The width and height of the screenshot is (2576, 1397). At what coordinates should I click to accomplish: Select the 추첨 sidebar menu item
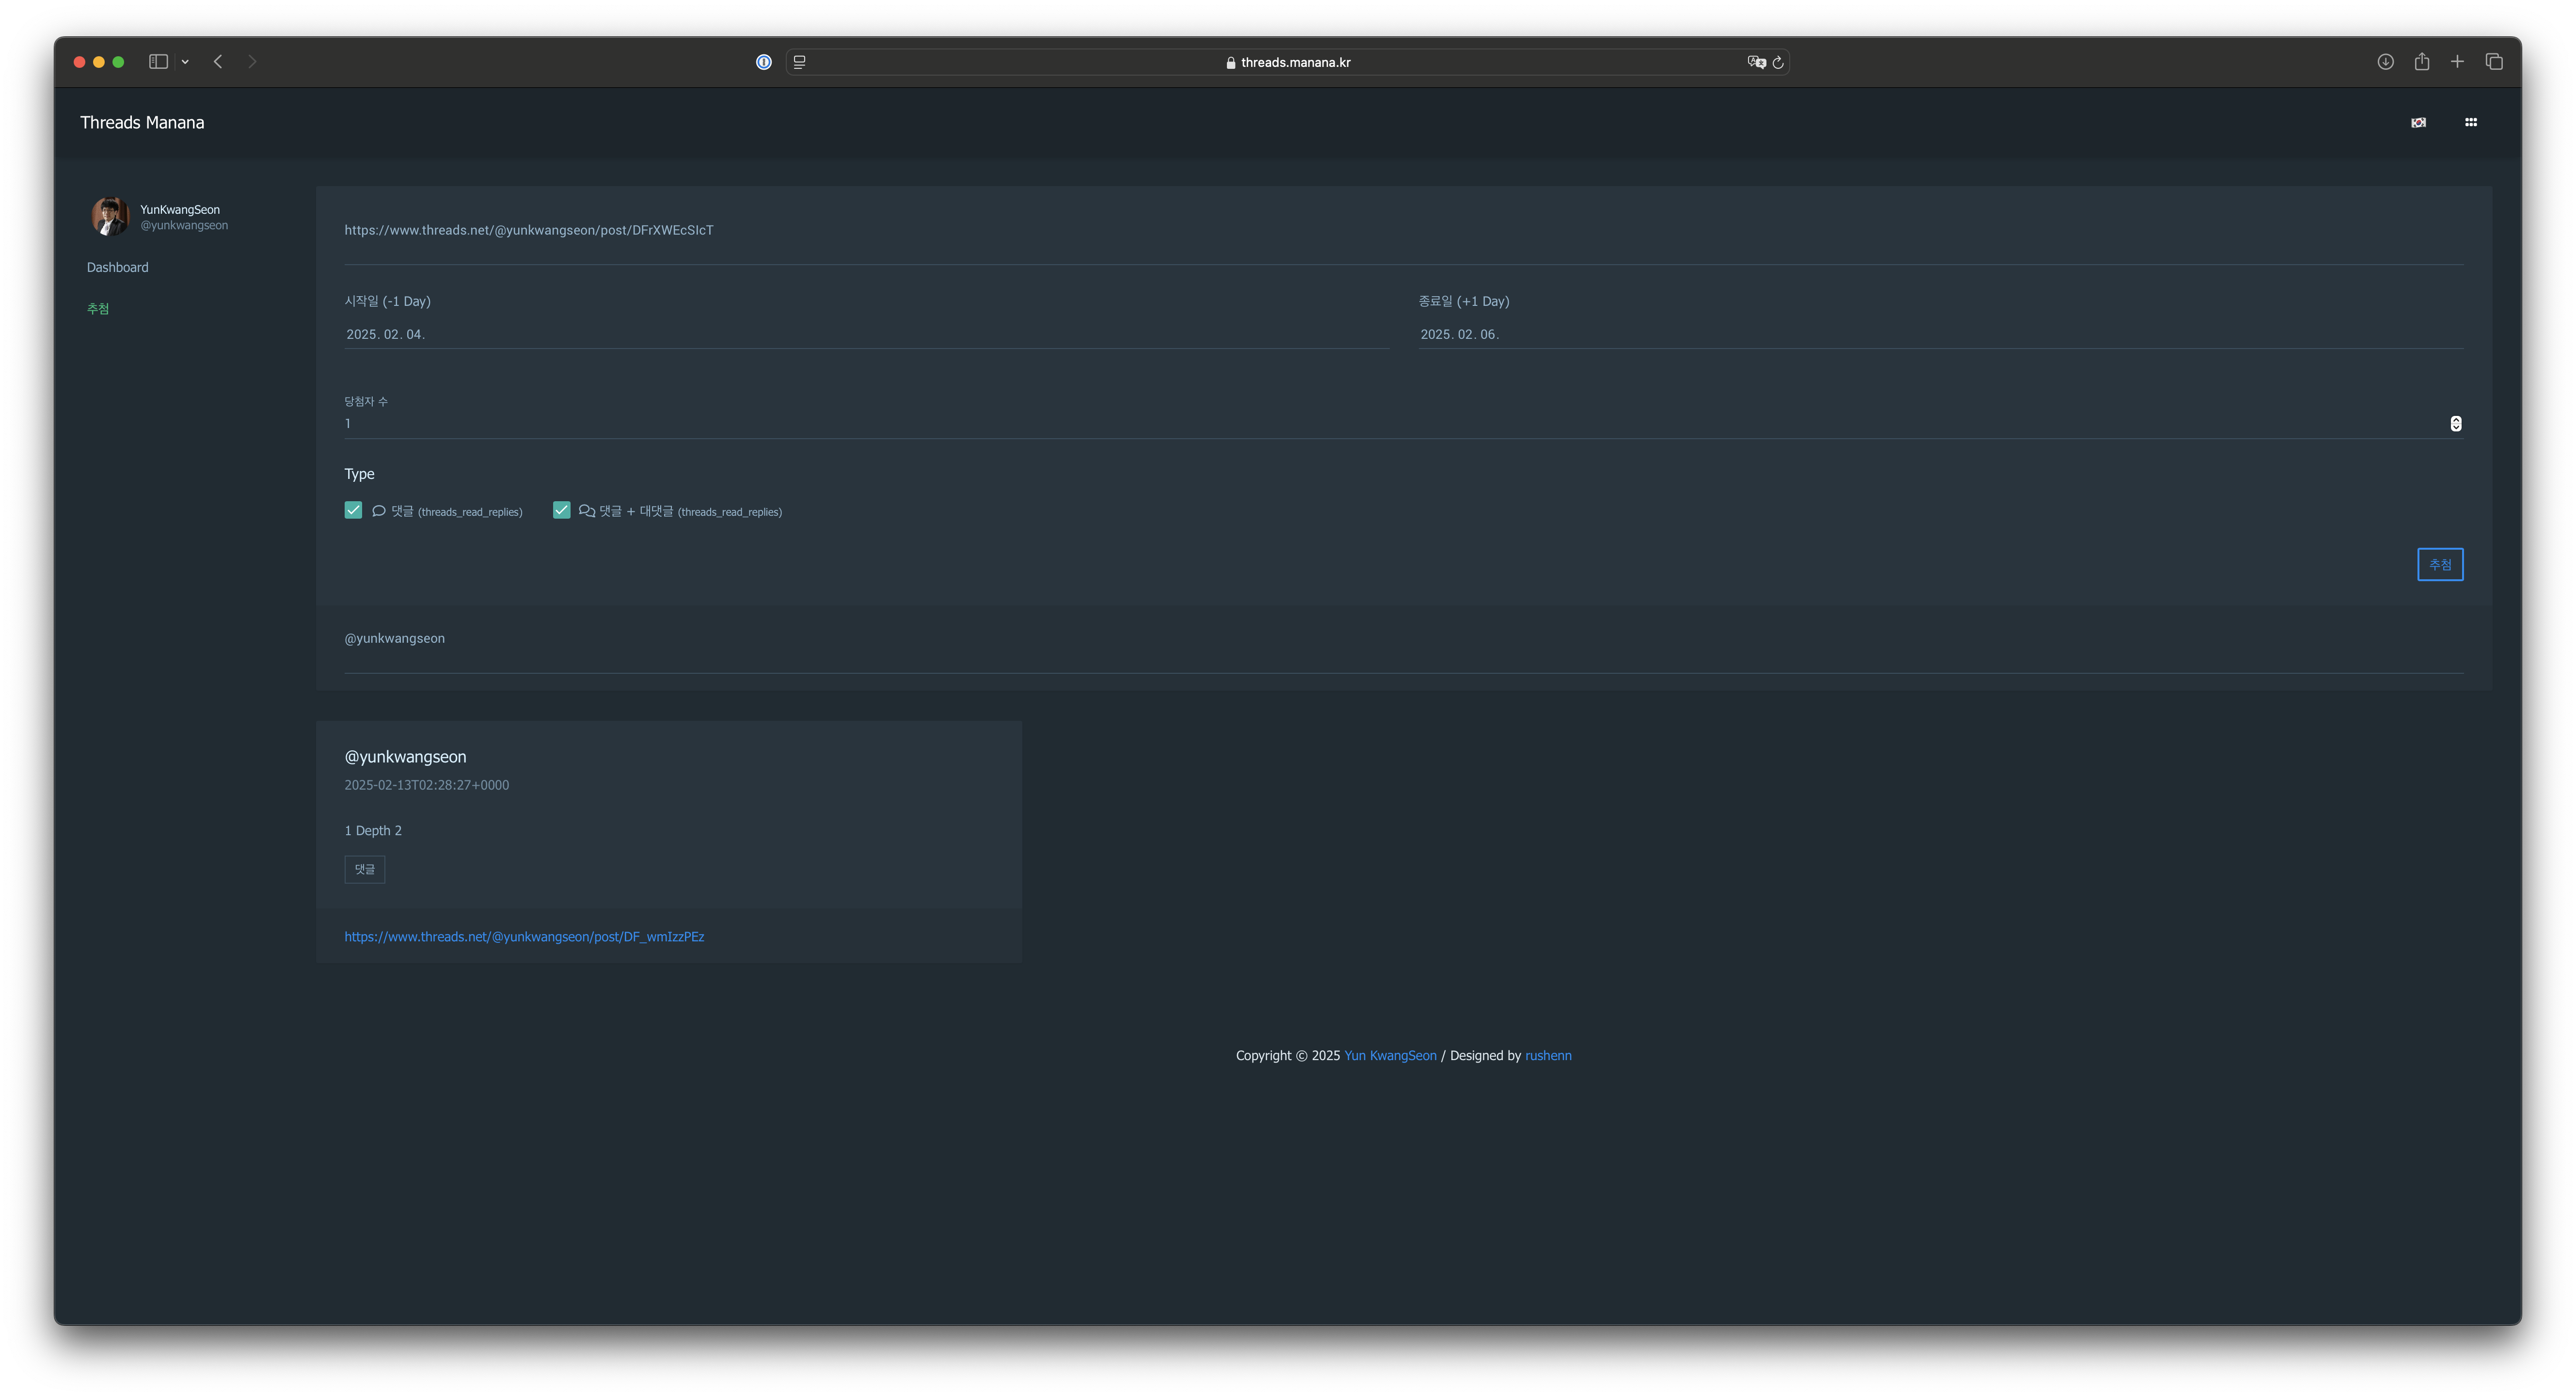(x=98, y=308)
